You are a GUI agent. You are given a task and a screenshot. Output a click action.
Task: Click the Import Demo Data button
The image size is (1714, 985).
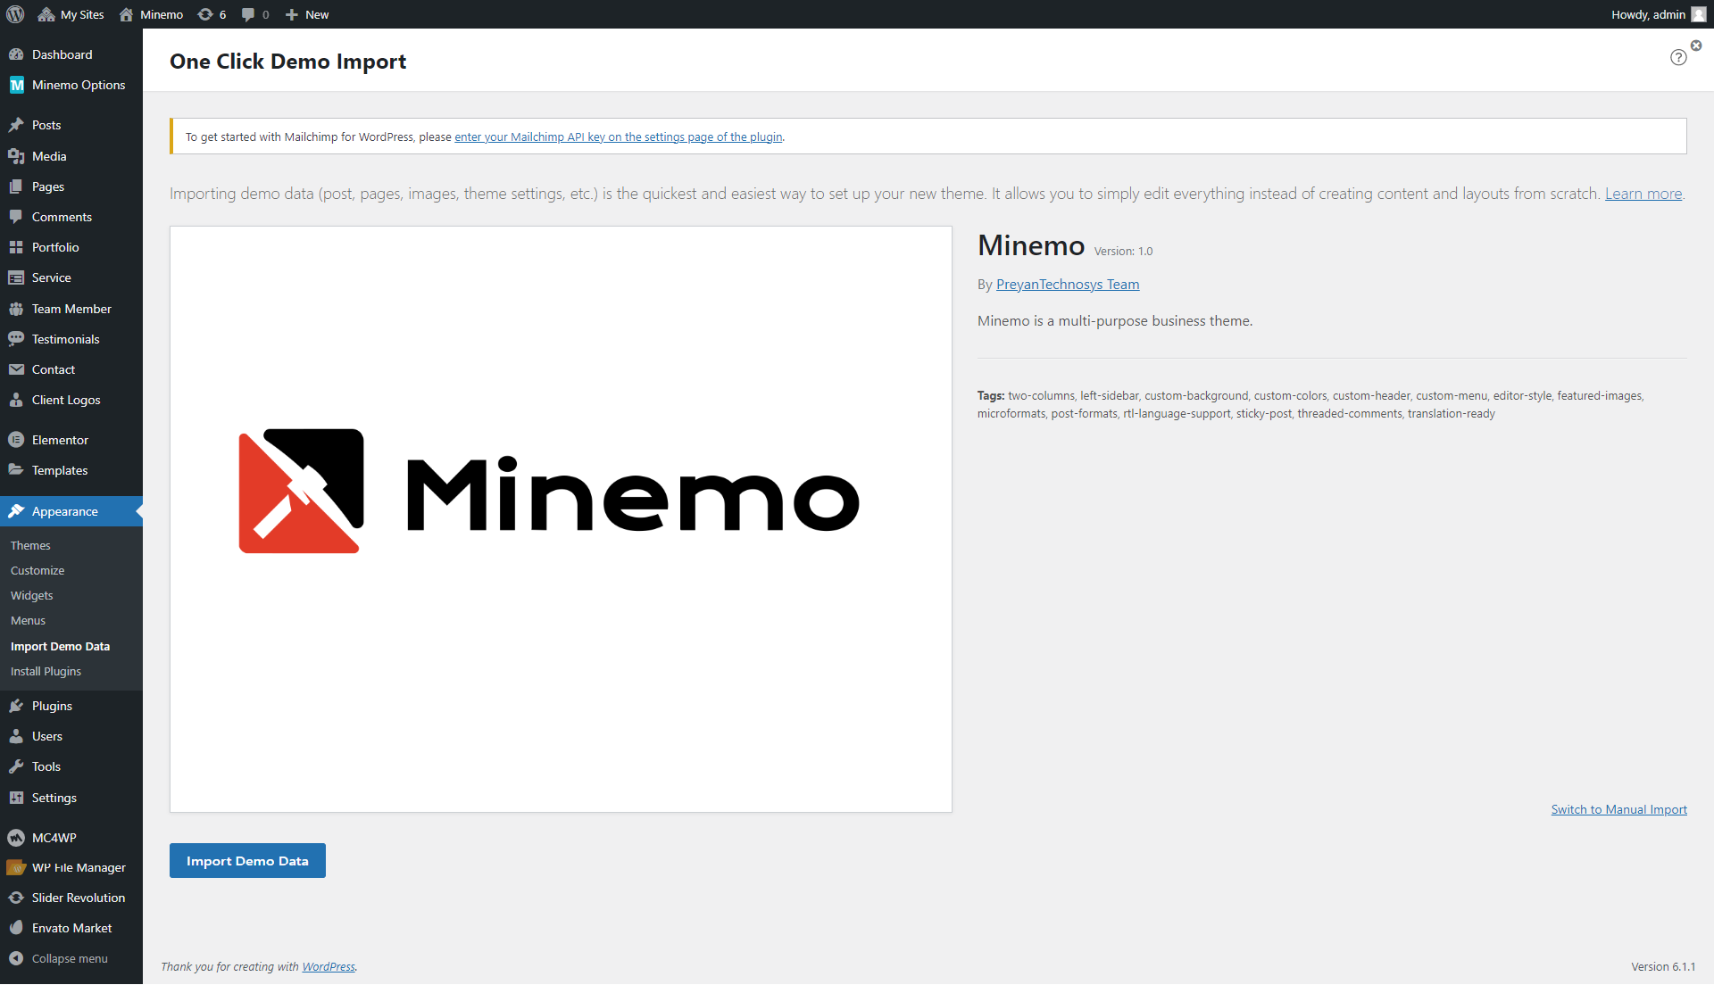click(x=247, y=861)
